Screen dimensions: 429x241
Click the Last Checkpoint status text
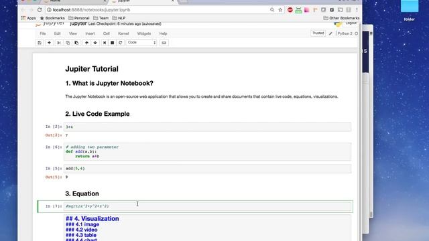[x=125, y=24]
